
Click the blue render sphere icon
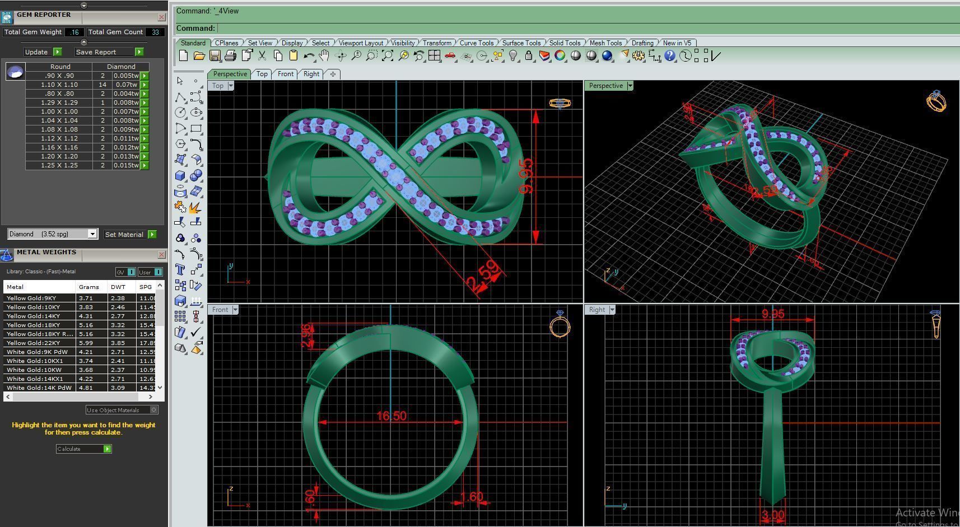(607, 55)
